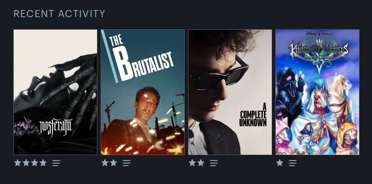Click the large Brutalist title text
Viewport: 372px width, 184px height.
(142, 59)
